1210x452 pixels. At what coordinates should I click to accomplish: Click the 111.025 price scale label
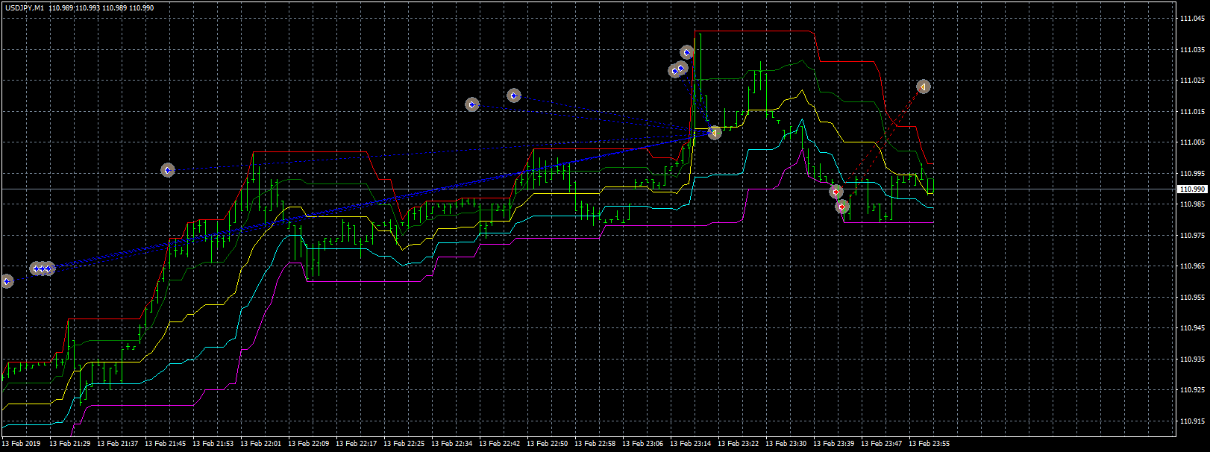pyautogui.click(x=1192, y=81)
